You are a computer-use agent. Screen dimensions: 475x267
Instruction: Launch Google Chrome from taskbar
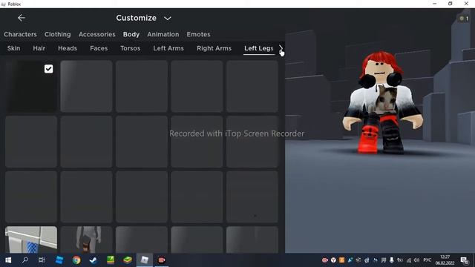click(76, 260)
